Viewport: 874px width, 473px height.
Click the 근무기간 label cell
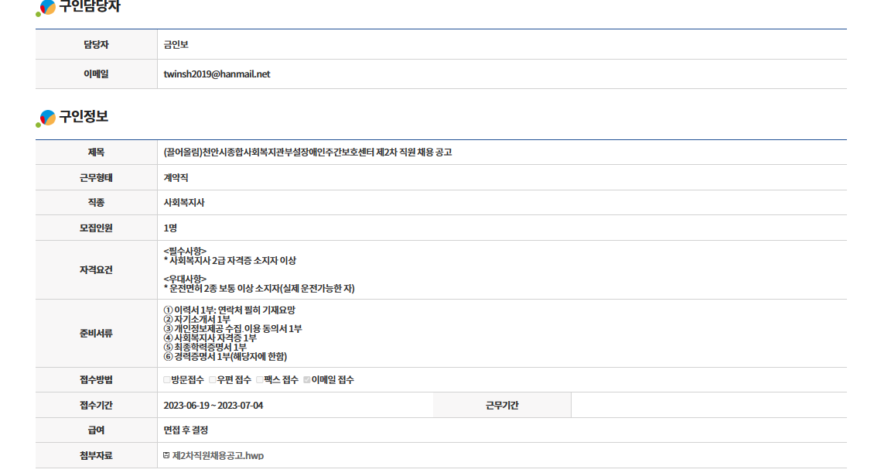(501, 405)
